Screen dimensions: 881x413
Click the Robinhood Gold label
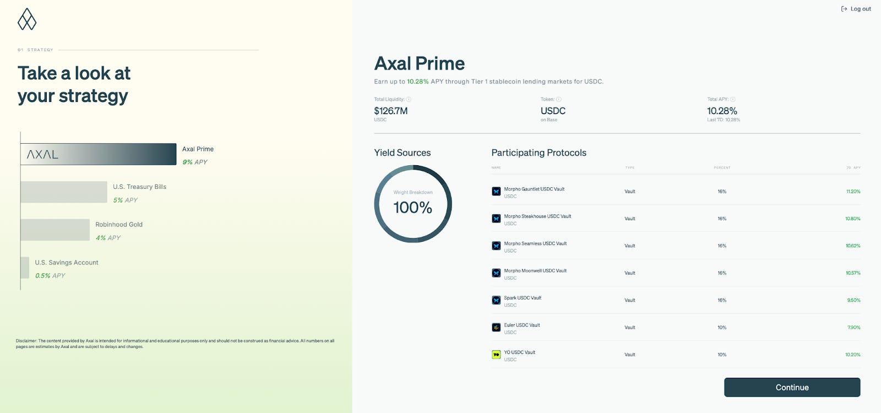tap(119, 225)
